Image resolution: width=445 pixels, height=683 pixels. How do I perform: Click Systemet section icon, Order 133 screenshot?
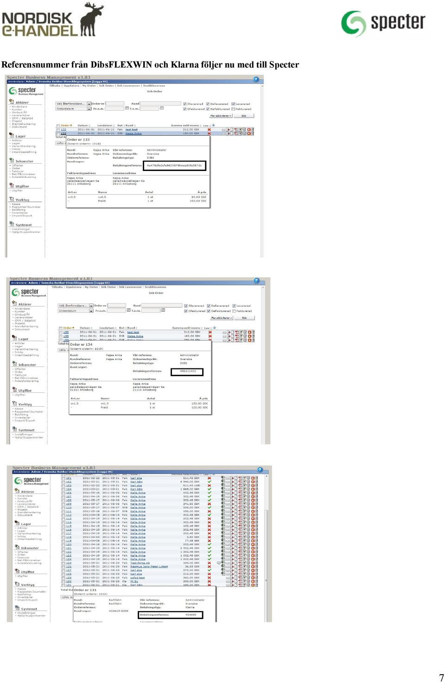pos(12,224)
